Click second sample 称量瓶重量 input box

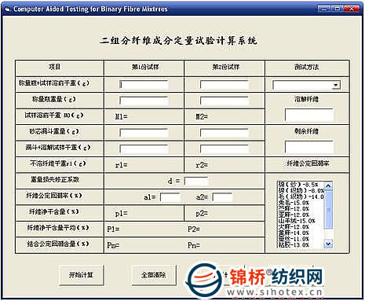(x=224, y=101)
